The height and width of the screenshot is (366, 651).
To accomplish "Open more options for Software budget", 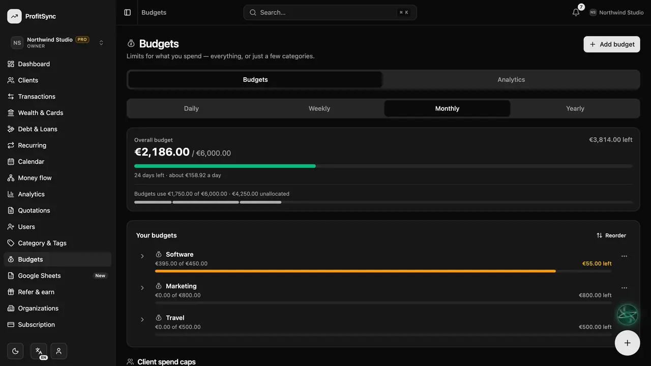I will tap(624, 256).
